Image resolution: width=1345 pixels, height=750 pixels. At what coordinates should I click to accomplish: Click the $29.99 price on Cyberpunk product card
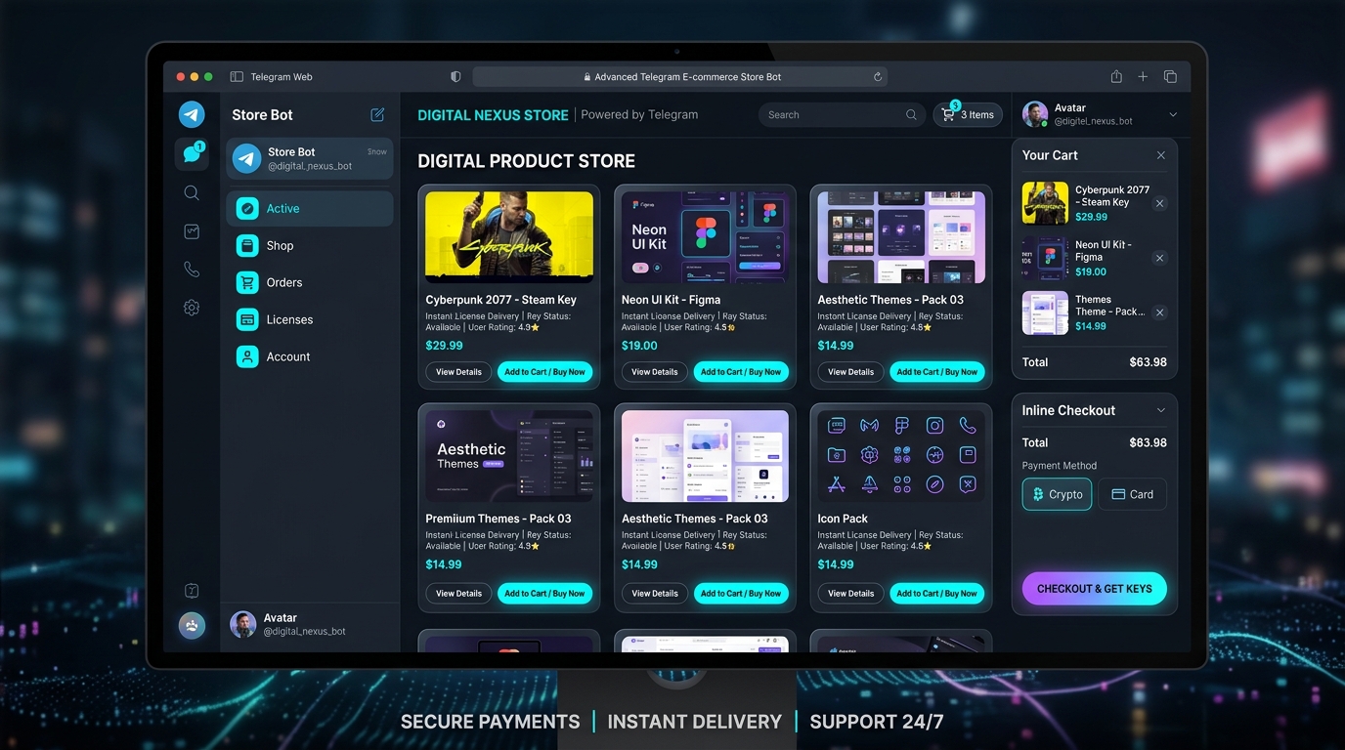[x=445, y=346]
